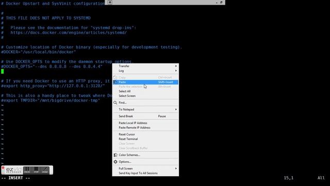
Task: Choose Paste from the context menu
Action: [145, 82]
